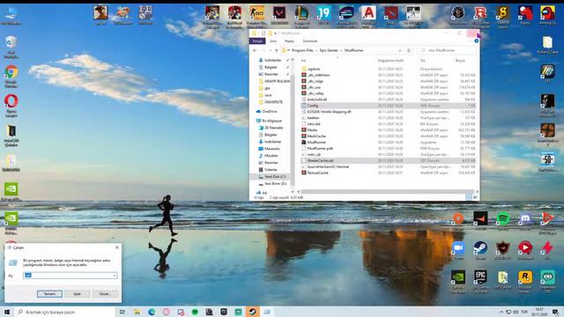Open Giriş tab in Explorer ribbon
564x317 pixels.
pos(273,41)
